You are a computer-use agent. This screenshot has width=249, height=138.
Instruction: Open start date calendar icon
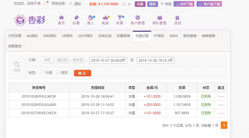tap(124, 60)
